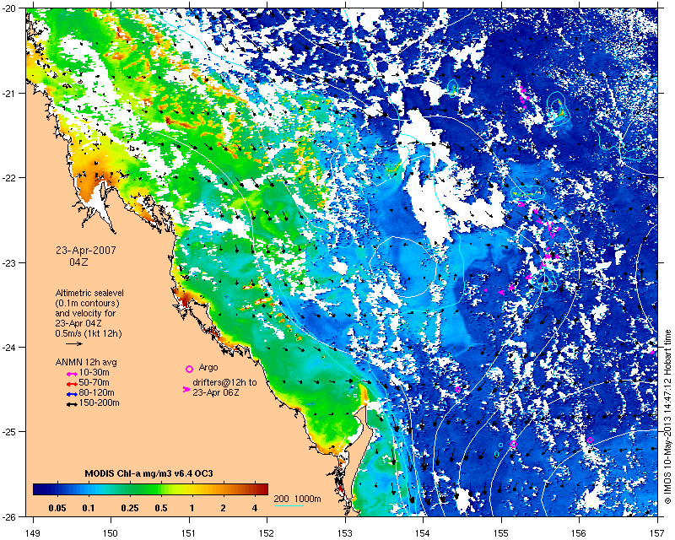Viewport: 675px width, 540px height.
Task: Click the '23-Apr 06Z' legend text
Action: coord(216,392)
